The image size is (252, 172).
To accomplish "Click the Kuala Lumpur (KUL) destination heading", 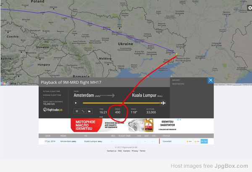I will [147, 95].
